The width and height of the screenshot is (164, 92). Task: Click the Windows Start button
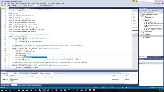[2, 90]
